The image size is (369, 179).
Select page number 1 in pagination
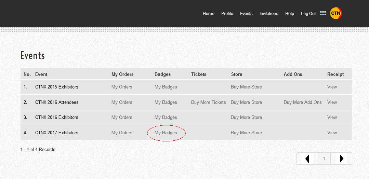(x=324, y=159)
